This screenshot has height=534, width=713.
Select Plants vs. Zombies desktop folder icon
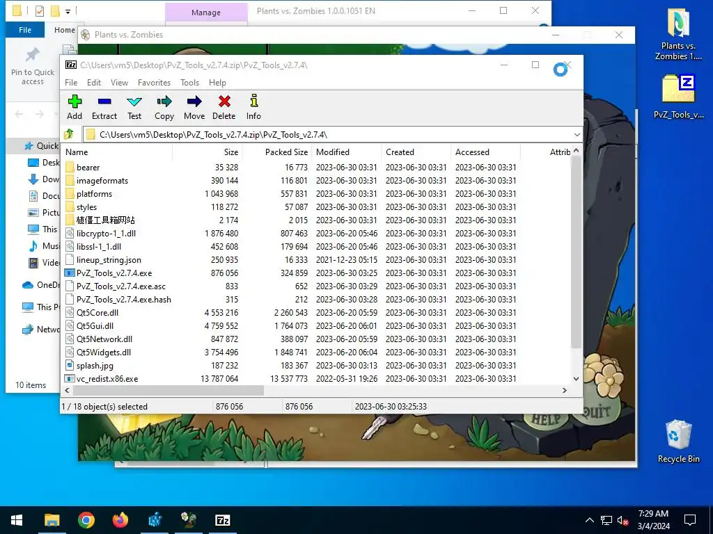[x=678, y=35]
